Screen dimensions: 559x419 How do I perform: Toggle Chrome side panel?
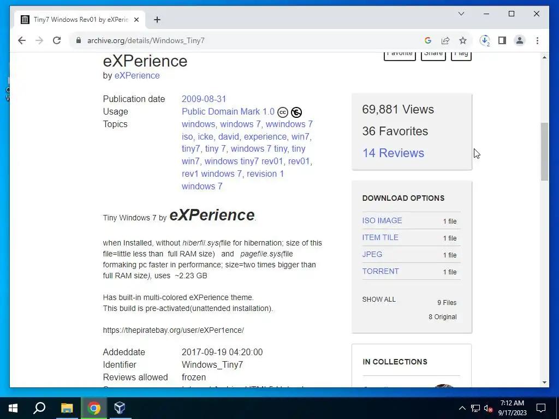coord(502,40)
